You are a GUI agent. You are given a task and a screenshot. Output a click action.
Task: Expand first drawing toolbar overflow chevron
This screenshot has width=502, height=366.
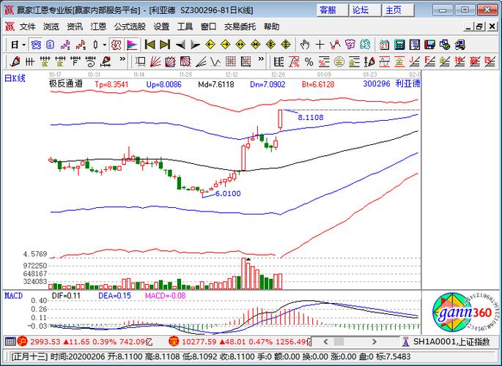(122, 59)
